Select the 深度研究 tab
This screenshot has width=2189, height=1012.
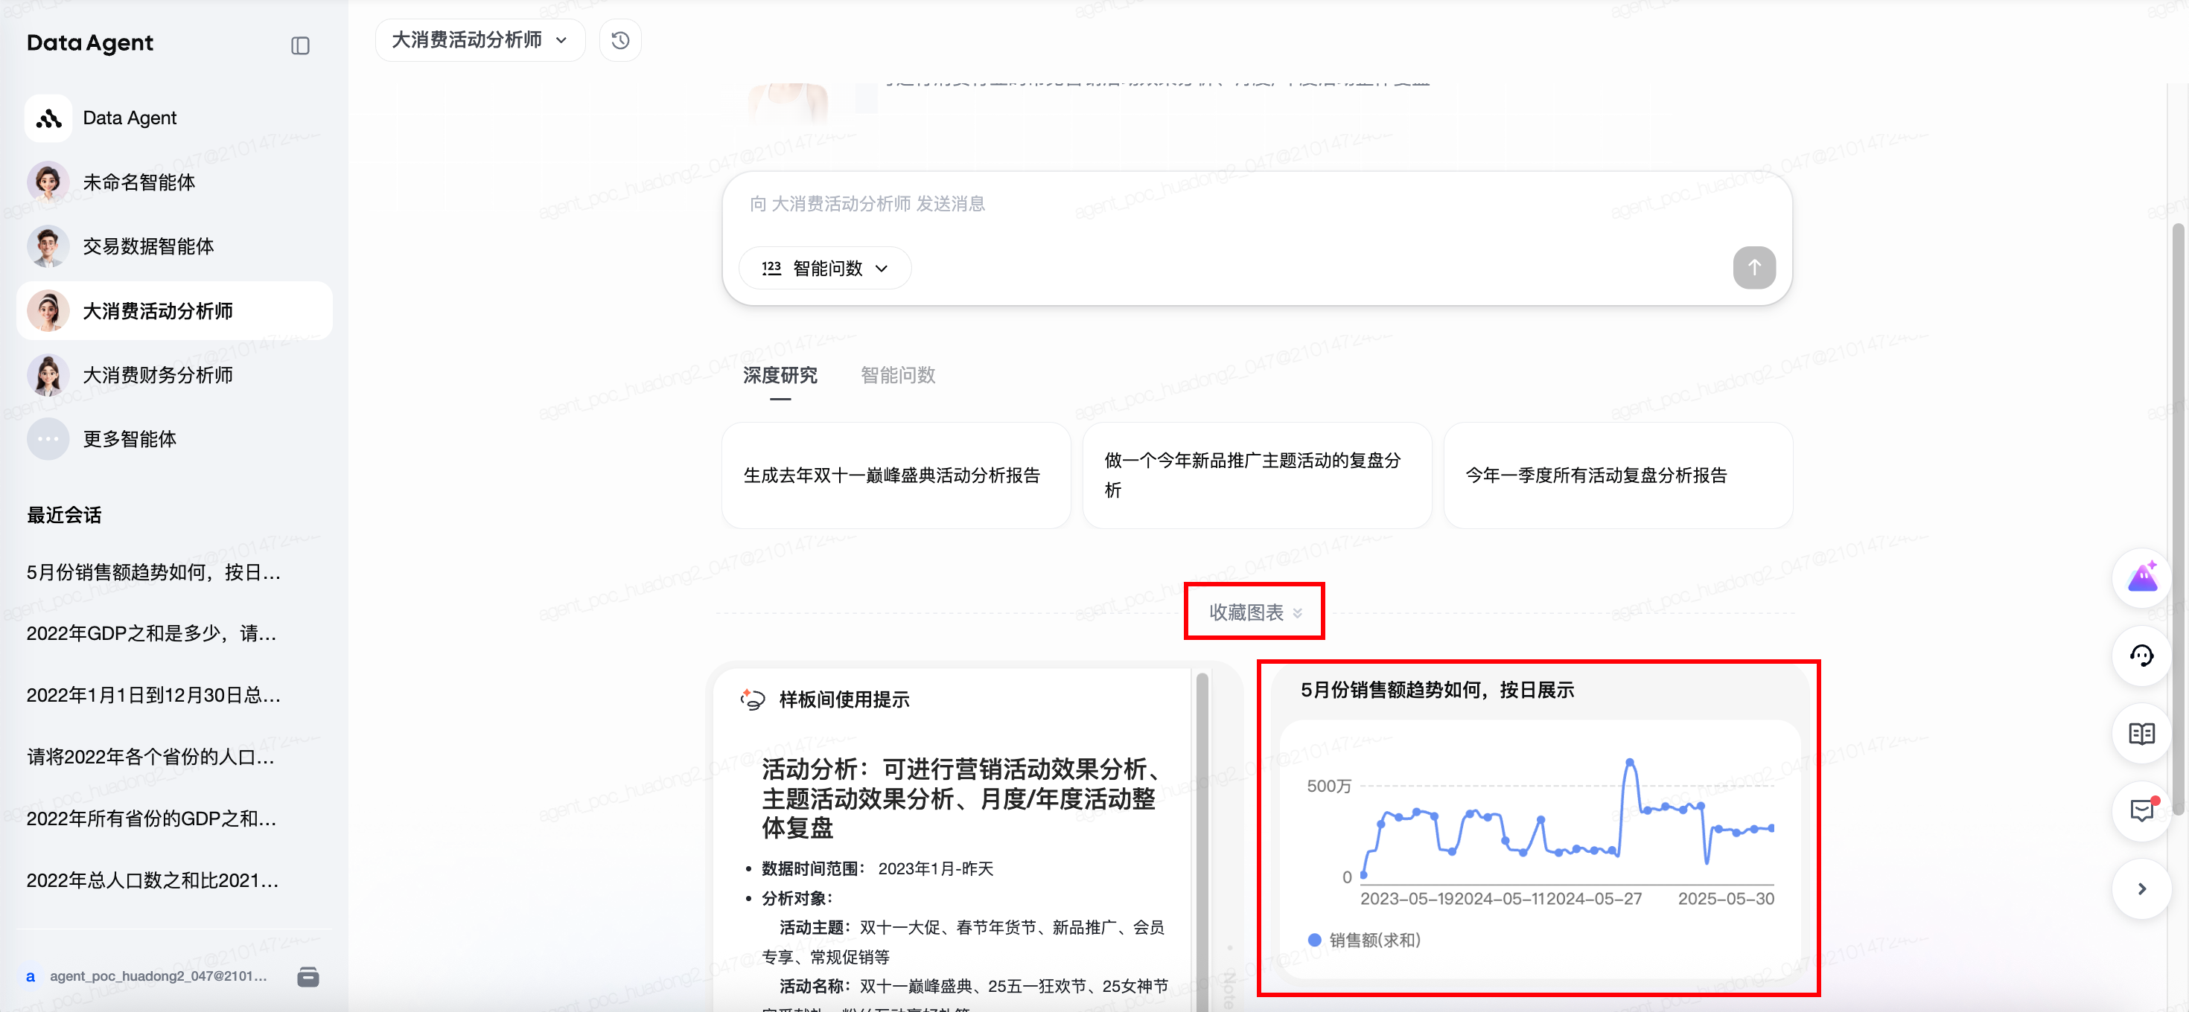point(780,375)
